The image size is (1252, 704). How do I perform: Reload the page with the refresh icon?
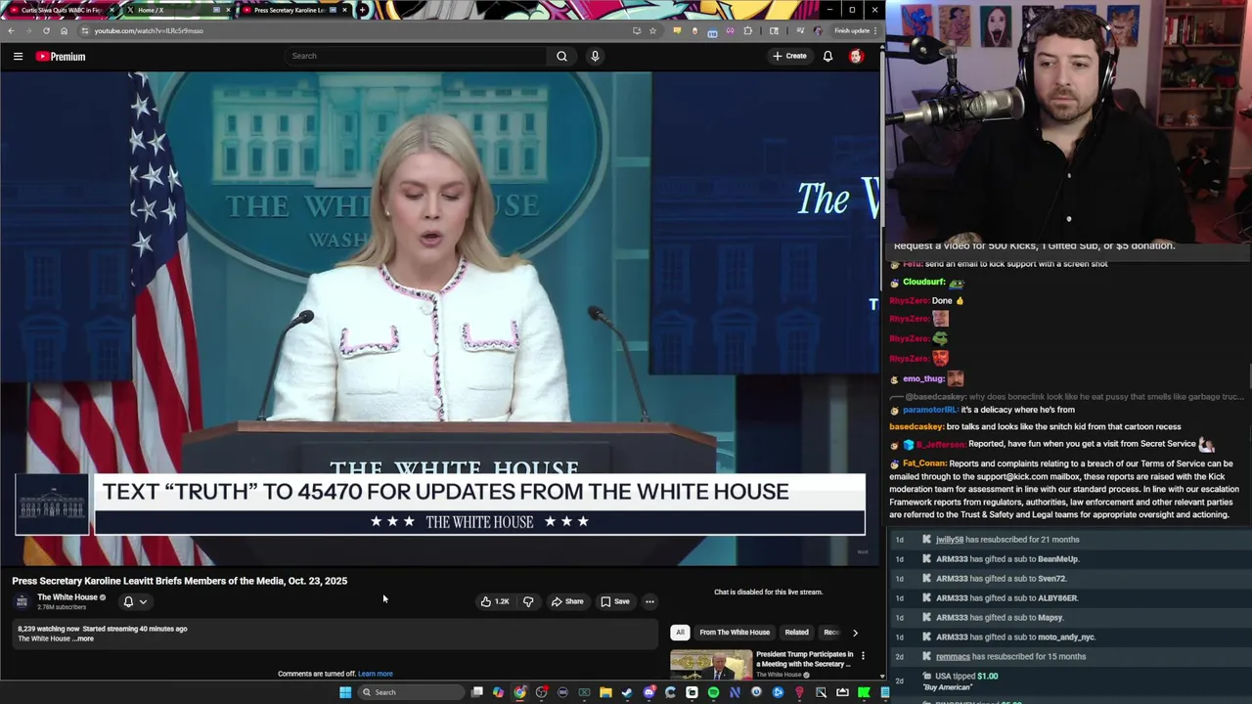[x=46, y=30]
